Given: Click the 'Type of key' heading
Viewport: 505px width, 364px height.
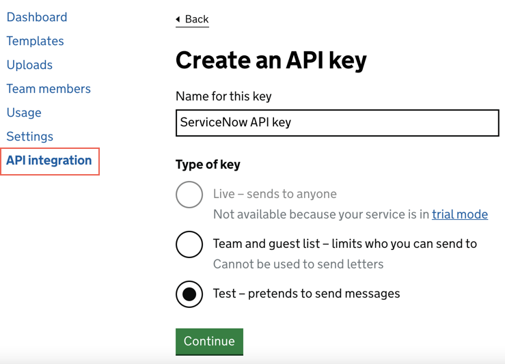Looking at the screenshot, I should coord(208,165).
